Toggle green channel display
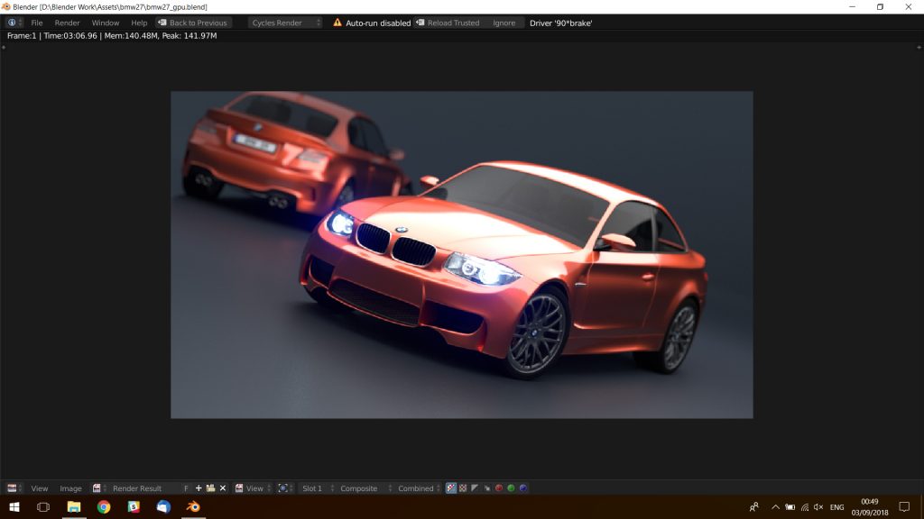This screenshot has height=519, width=924. (511, 487)
